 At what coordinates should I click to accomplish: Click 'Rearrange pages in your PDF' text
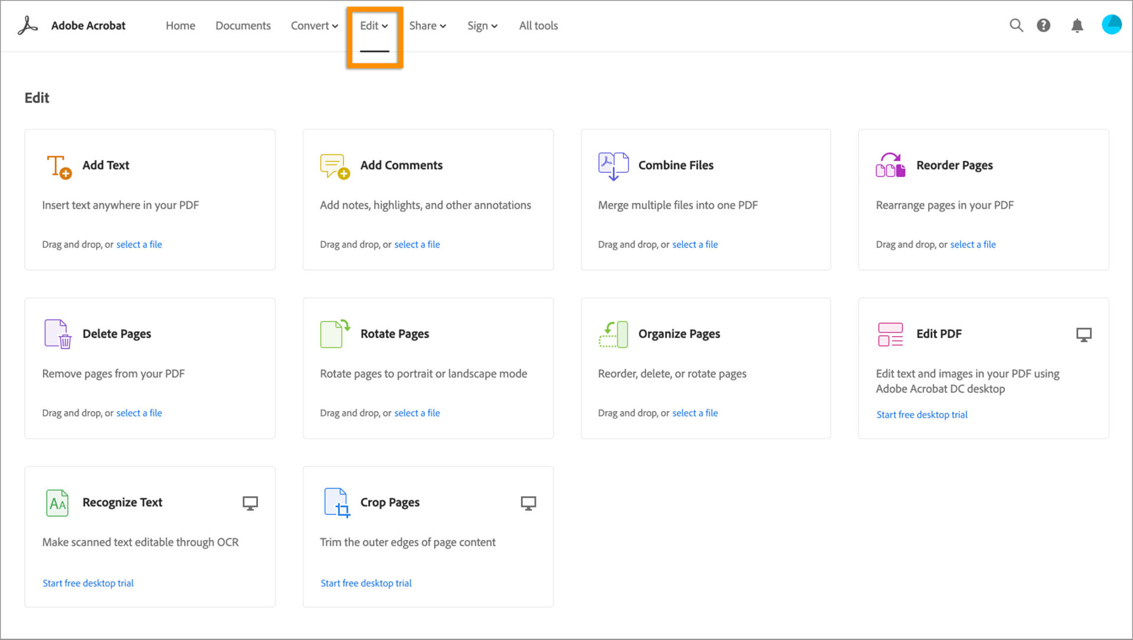click(x=945, y=205)
